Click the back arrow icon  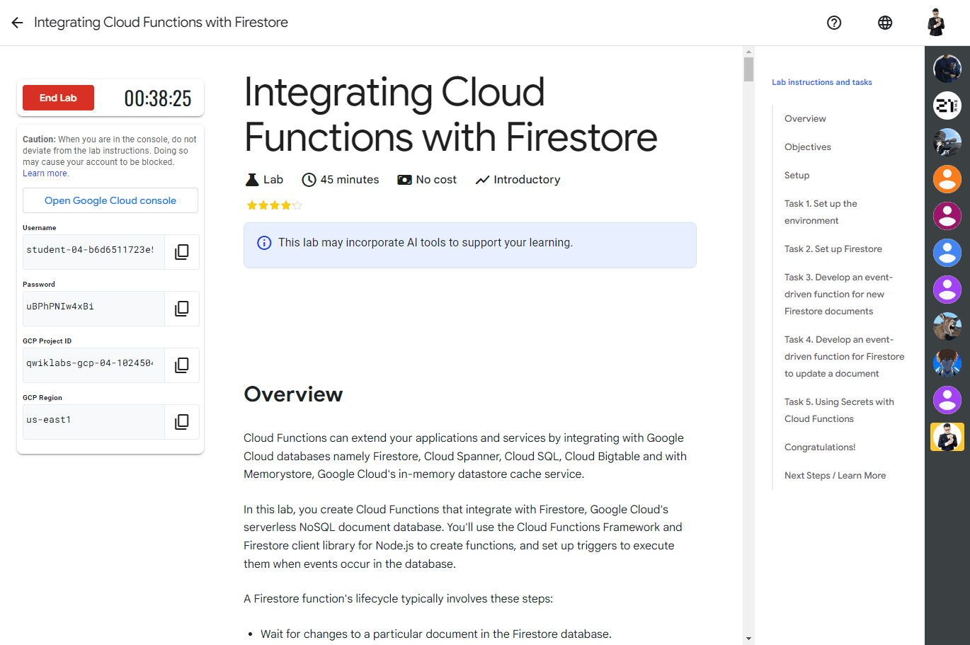pyautogui.click(x=18, y=23)
